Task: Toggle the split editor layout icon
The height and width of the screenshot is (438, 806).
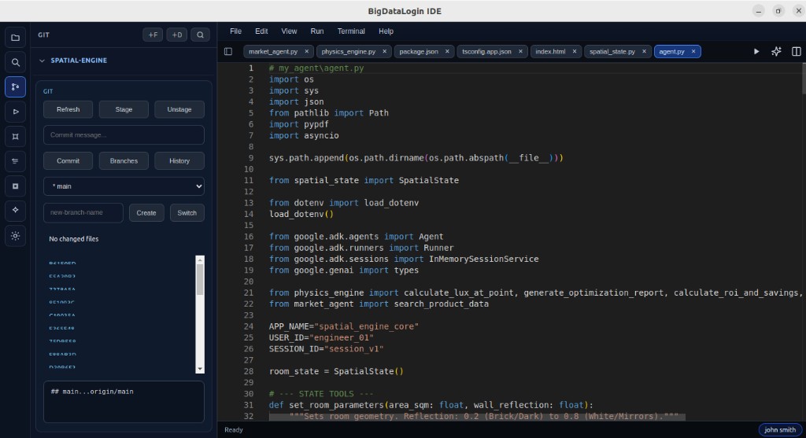Action: [x=797, y=51]
